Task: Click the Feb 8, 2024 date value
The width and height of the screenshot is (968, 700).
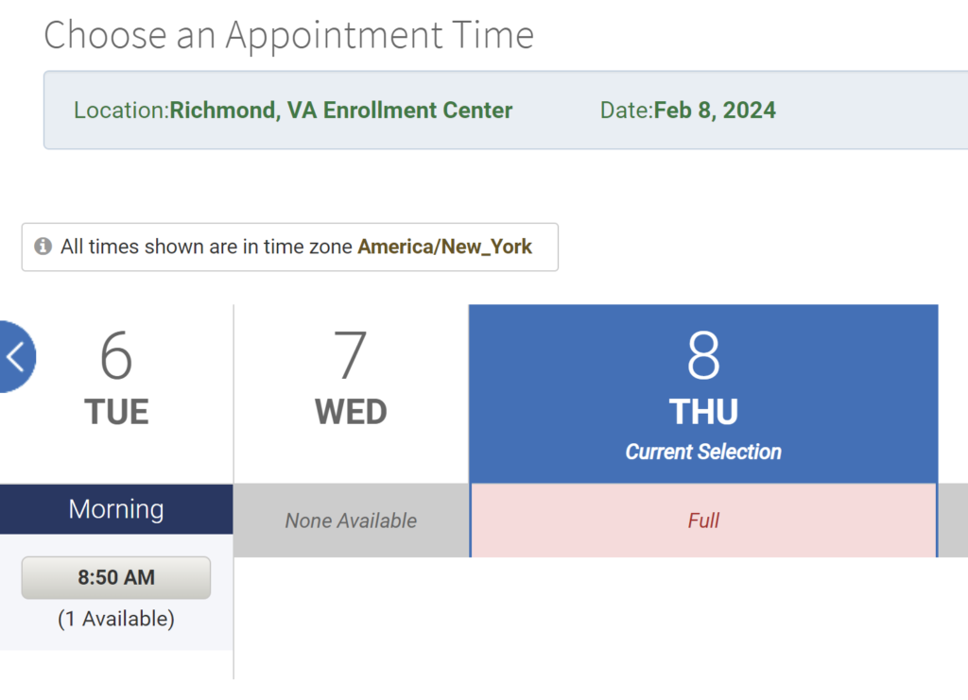Action: pos(715,111)
